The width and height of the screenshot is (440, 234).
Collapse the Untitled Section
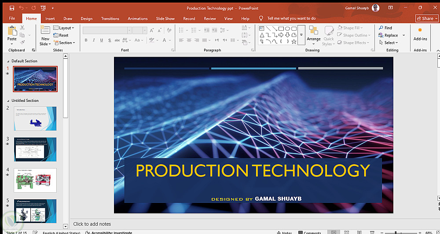tap(7, 101)
